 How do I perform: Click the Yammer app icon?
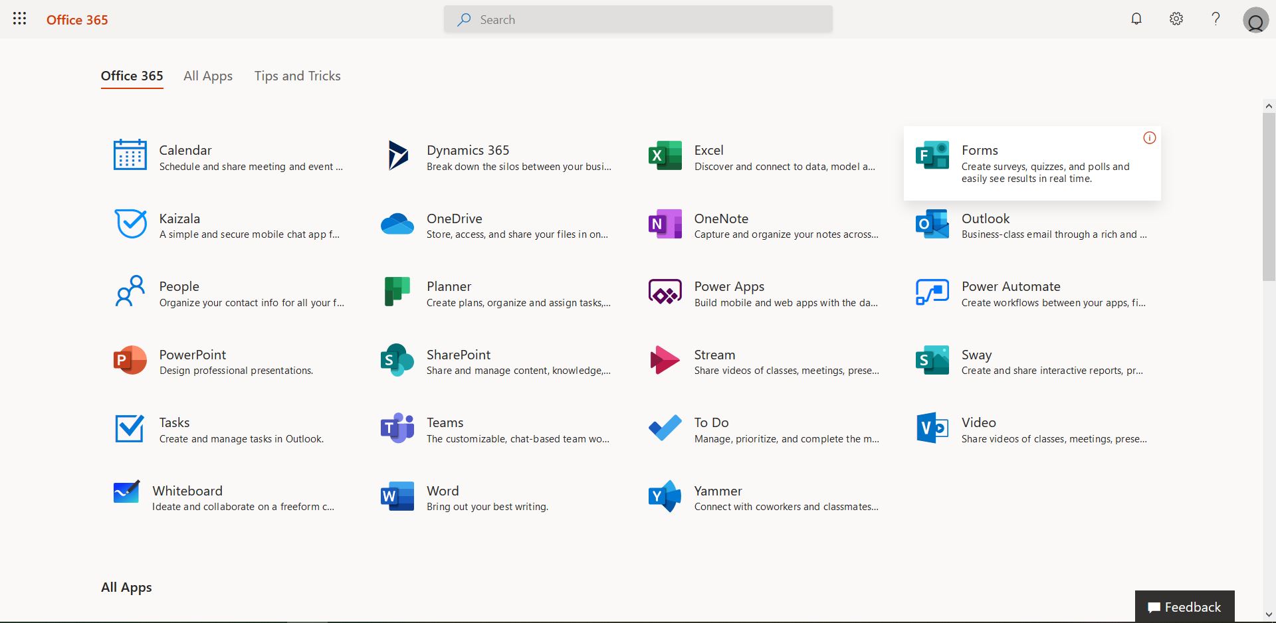pyautogui.click(x=665, y=496)
